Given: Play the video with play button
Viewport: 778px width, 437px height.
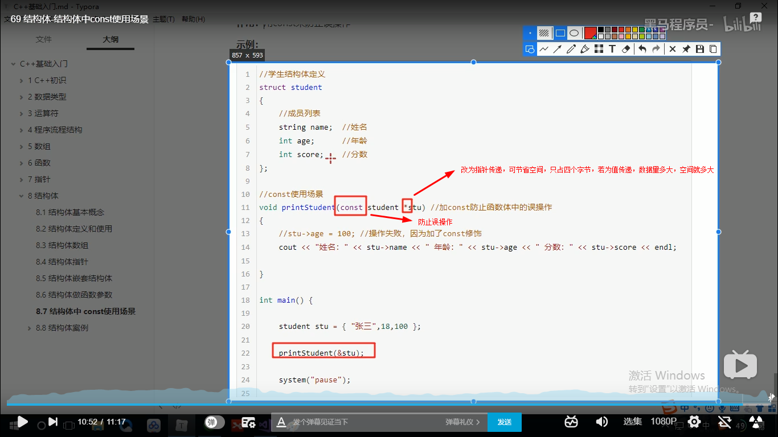Looking at the screenshot, I should [x=23, y=422].
